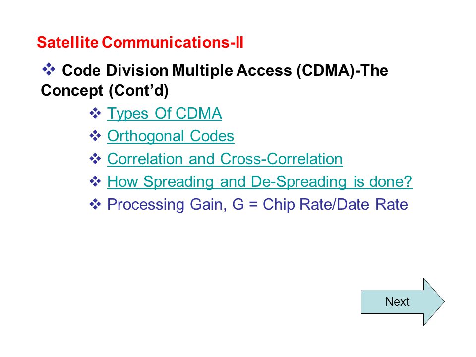476x357 pixels.
Task: Click (CDMA)-The in the bold heading
Action: (x=343, y=70)
